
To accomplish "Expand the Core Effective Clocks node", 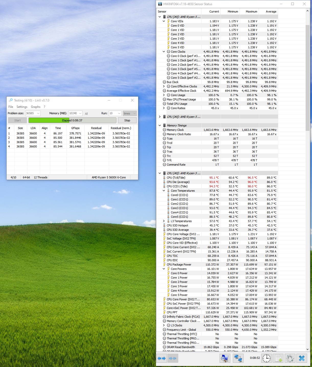I will 164,86.
